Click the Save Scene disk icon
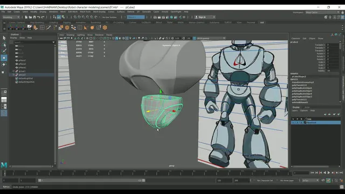This screenshot has width=345, height=194. pos(34,17)
